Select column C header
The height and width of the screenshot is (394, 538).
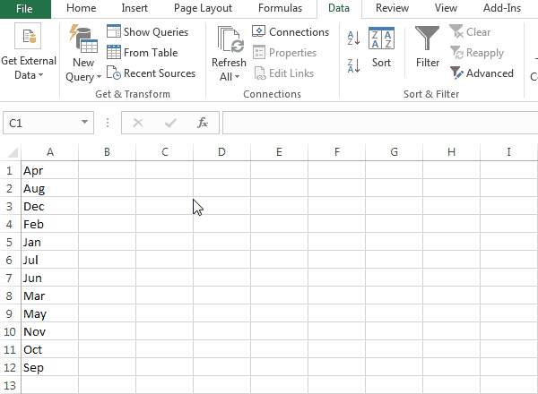click(x=164, y=151)
